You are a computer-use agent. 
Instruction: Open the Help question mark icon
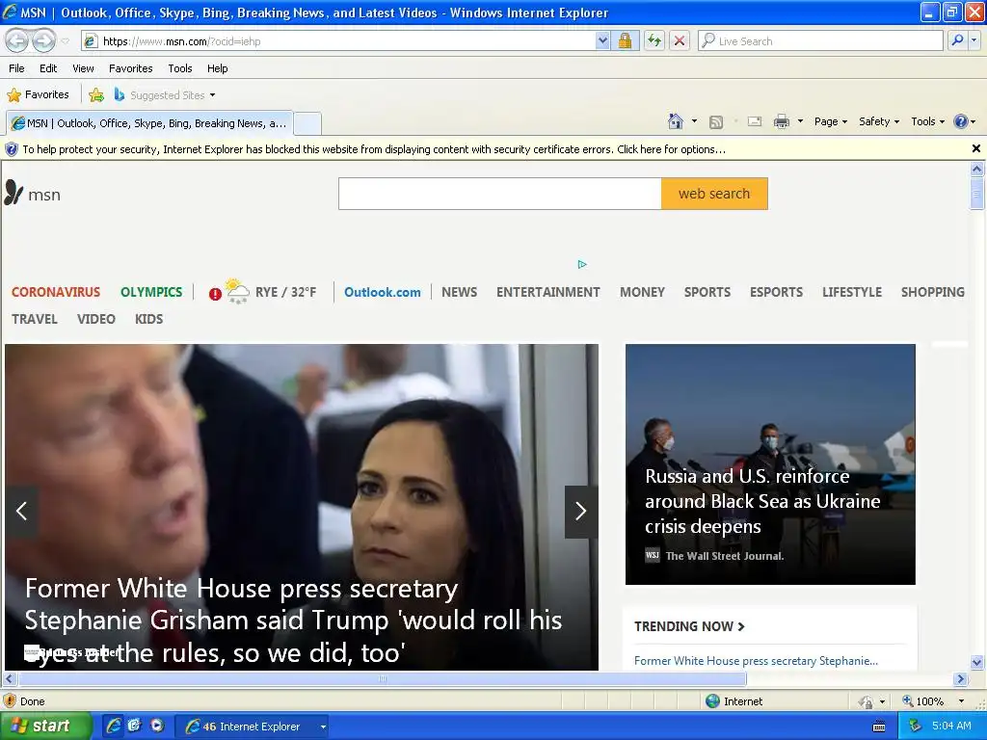(961, 121)
